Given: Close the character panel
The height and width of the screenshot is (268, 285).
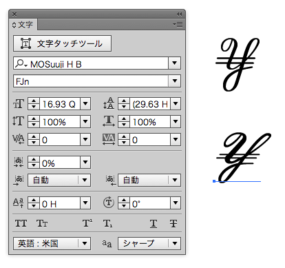Looking at the screenshot, I should (14, 14).
